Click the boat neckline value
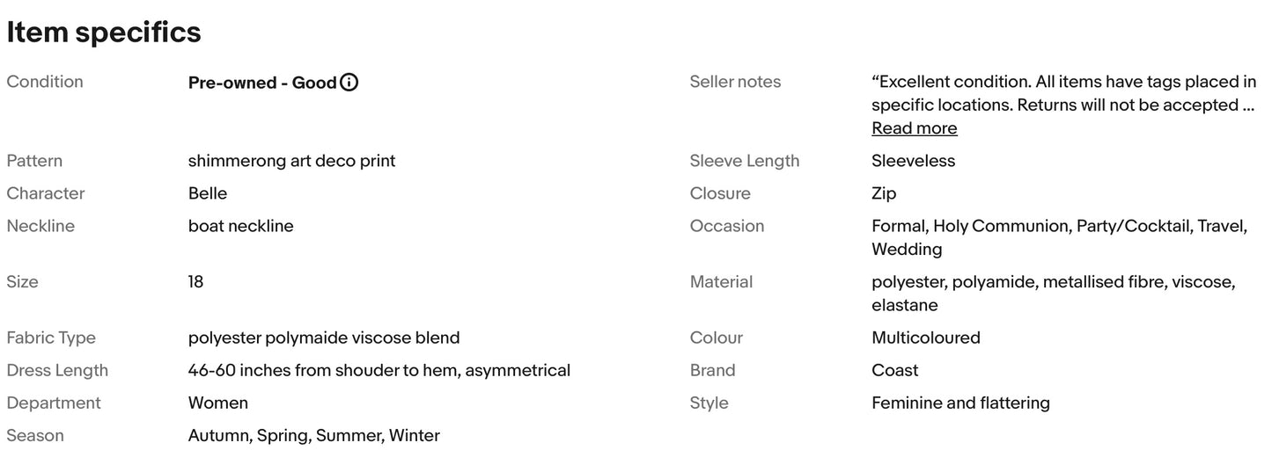Image resolution: width=1272 pixels, height=472 pixels. coord(241,226)
